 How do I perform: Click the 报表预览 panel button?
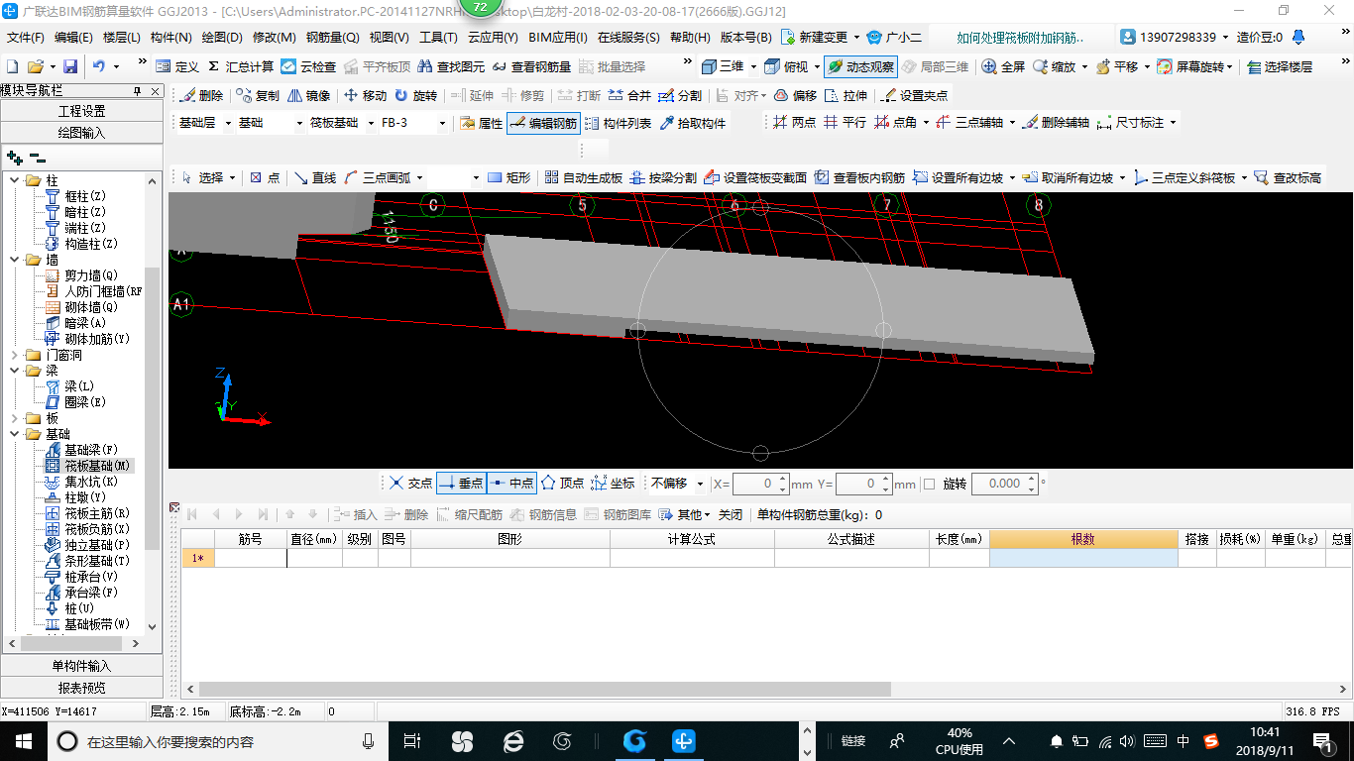(81, 688)
